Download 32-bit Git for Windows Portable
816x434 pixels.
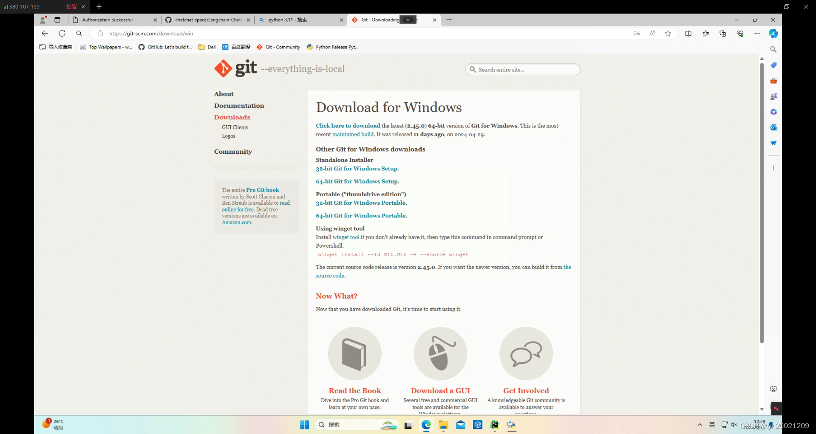(361, 203)
